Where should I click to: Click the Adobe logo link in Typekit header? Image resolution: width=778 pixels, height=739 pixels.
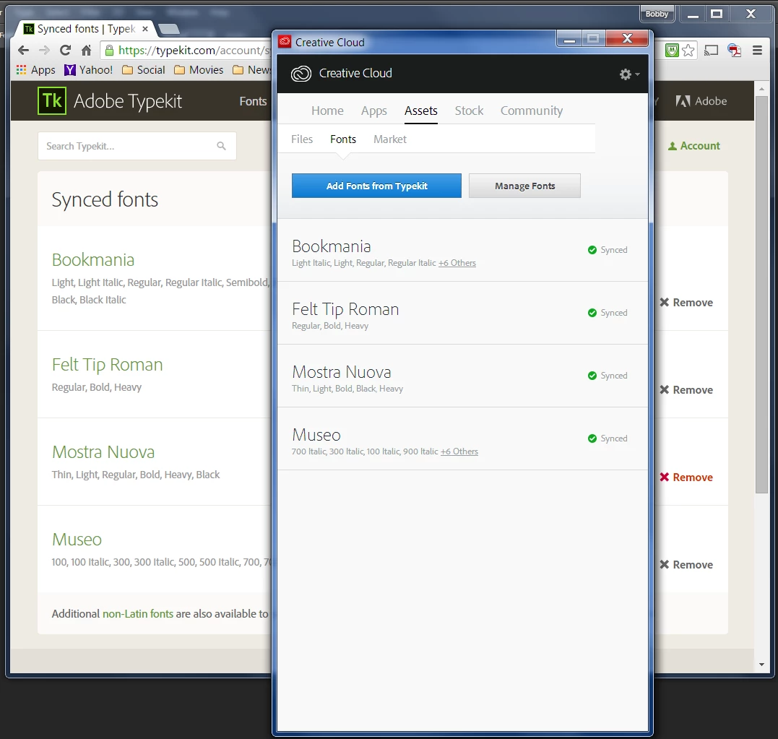tap(701, 100)
